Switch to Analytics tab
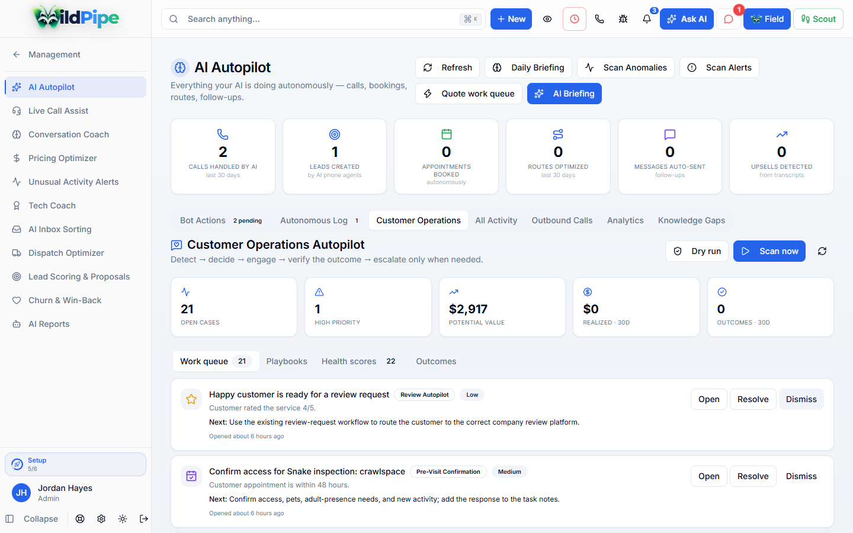 coord(625,220)
